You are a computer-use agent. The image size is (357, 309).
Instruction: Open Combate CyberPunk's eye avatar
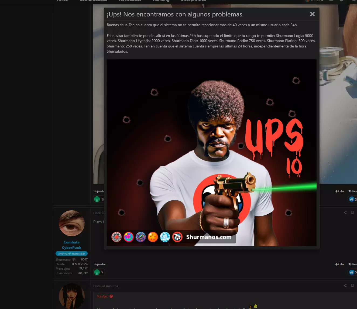[x=72, y=223]
